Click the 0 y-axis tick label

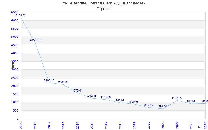[17, 119]
